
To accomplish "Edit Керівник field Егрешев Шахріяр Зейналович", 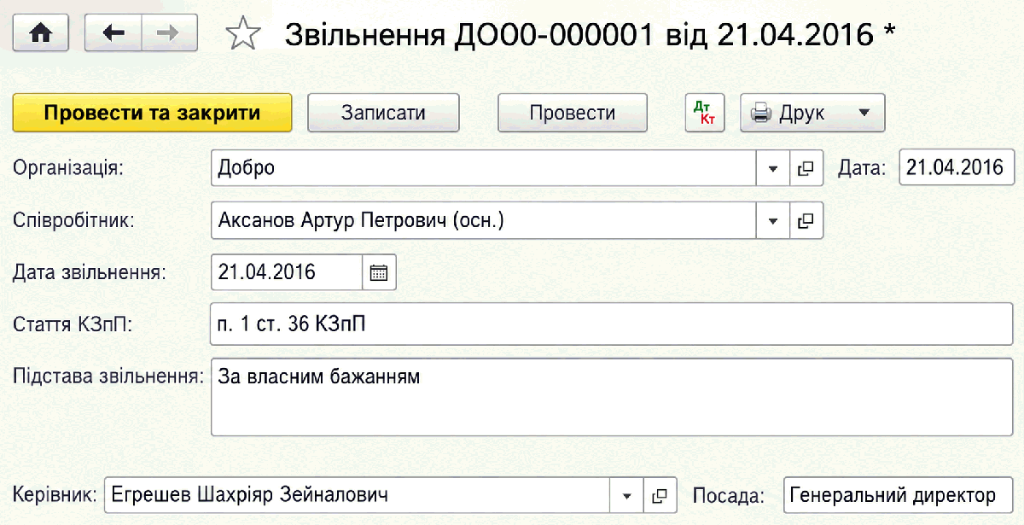I will [x=358, y=495].
